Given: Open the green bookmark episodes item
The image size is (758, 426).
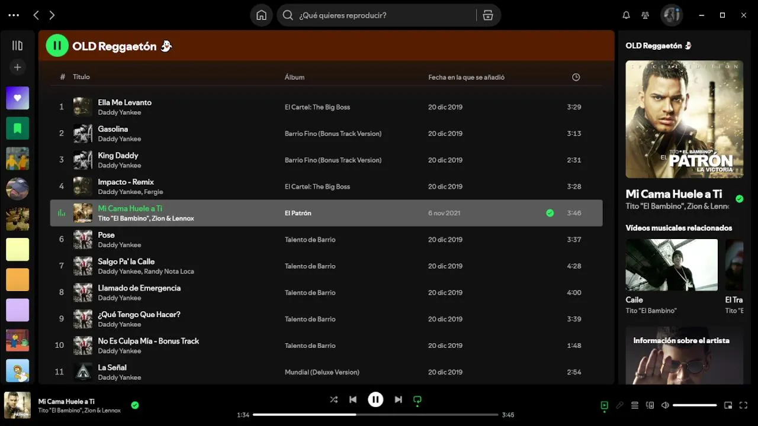Looking at the screenshot, I should [x=17, y=128].
